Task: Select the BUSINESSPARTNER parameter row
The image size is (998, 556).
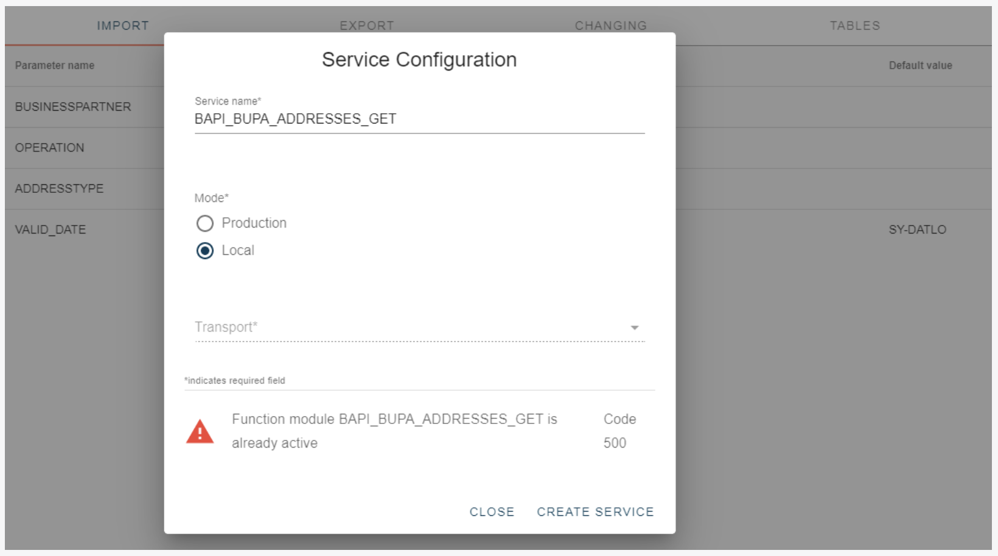Action: coord(73,106)
